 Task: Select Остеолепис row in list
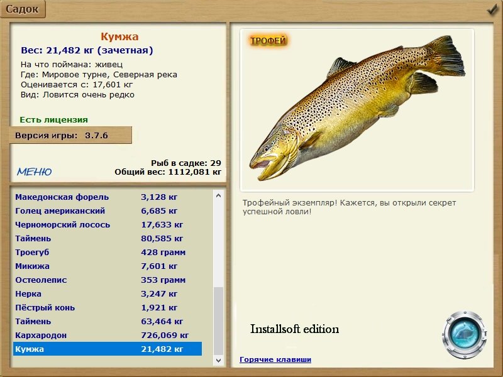[108, 280]
